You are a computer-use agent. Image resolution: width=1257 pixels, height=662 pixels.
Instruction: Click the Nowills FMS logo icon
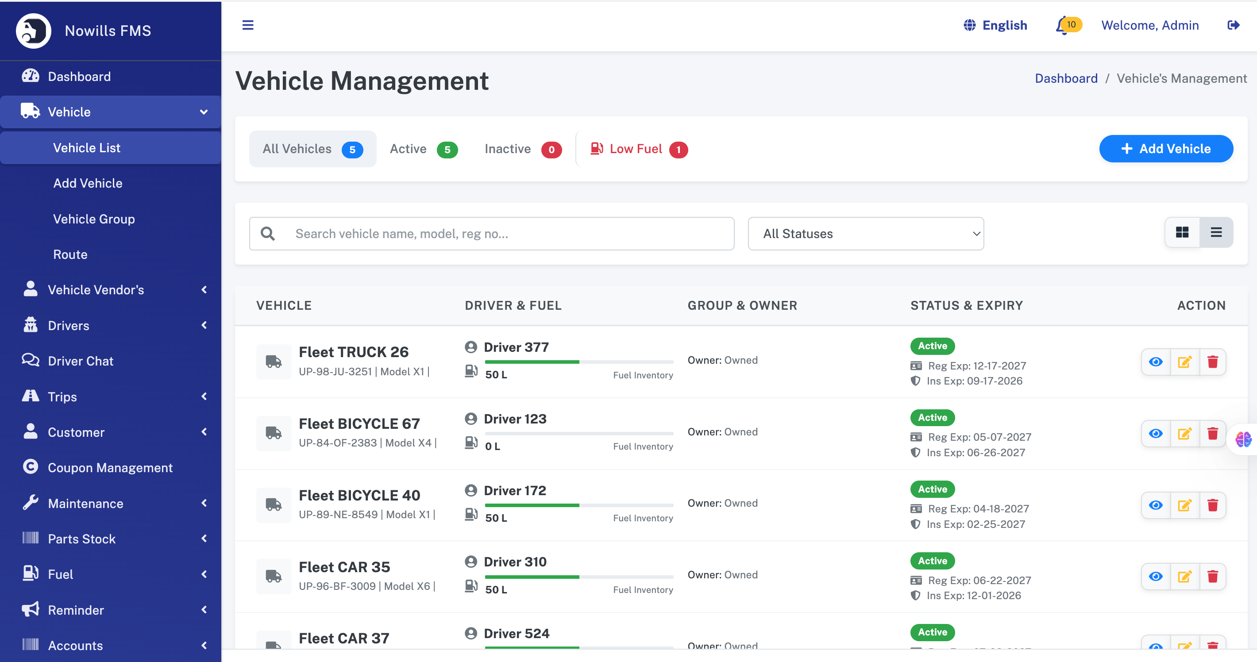[33, 31]
